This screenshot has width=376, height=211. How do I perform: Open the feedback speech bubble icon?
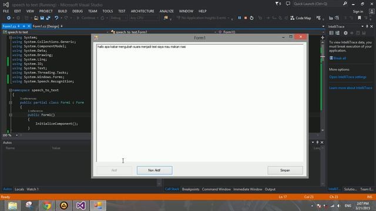coord(288,4)
